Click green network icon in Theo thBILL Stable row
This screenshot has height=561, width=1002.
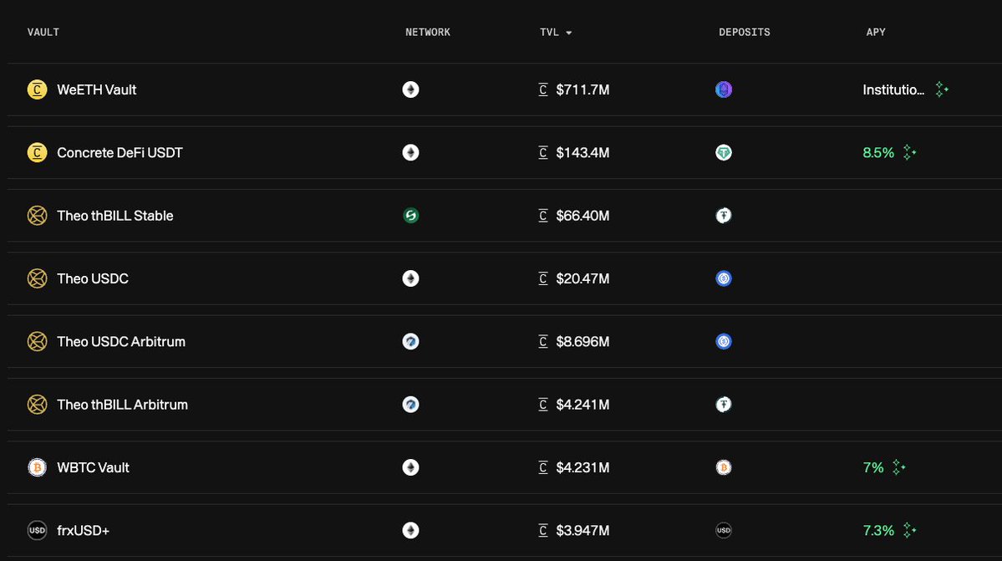411,216
